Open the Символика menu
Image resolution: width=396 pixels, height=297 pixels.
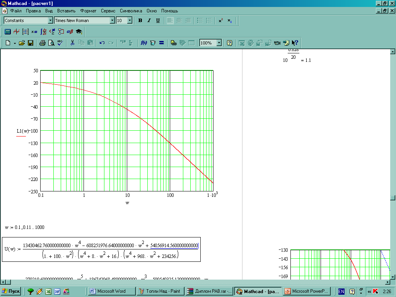pyautogui.click(x=131, y=11)
